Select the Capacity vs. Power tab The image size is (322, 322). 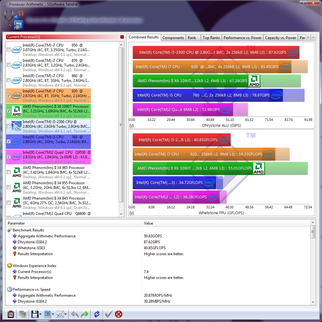tap(280, 38)
